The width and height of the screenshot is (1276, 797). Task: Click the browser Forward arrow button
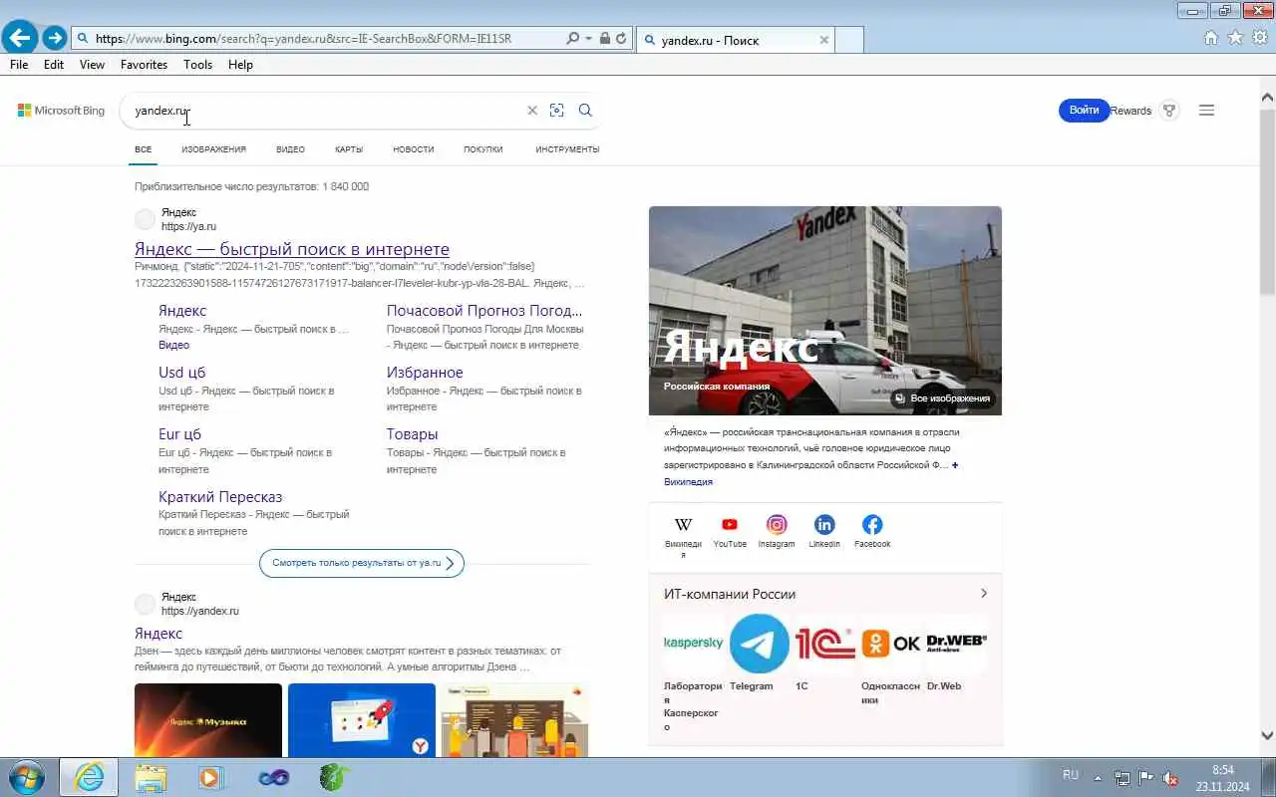[54, 39]
